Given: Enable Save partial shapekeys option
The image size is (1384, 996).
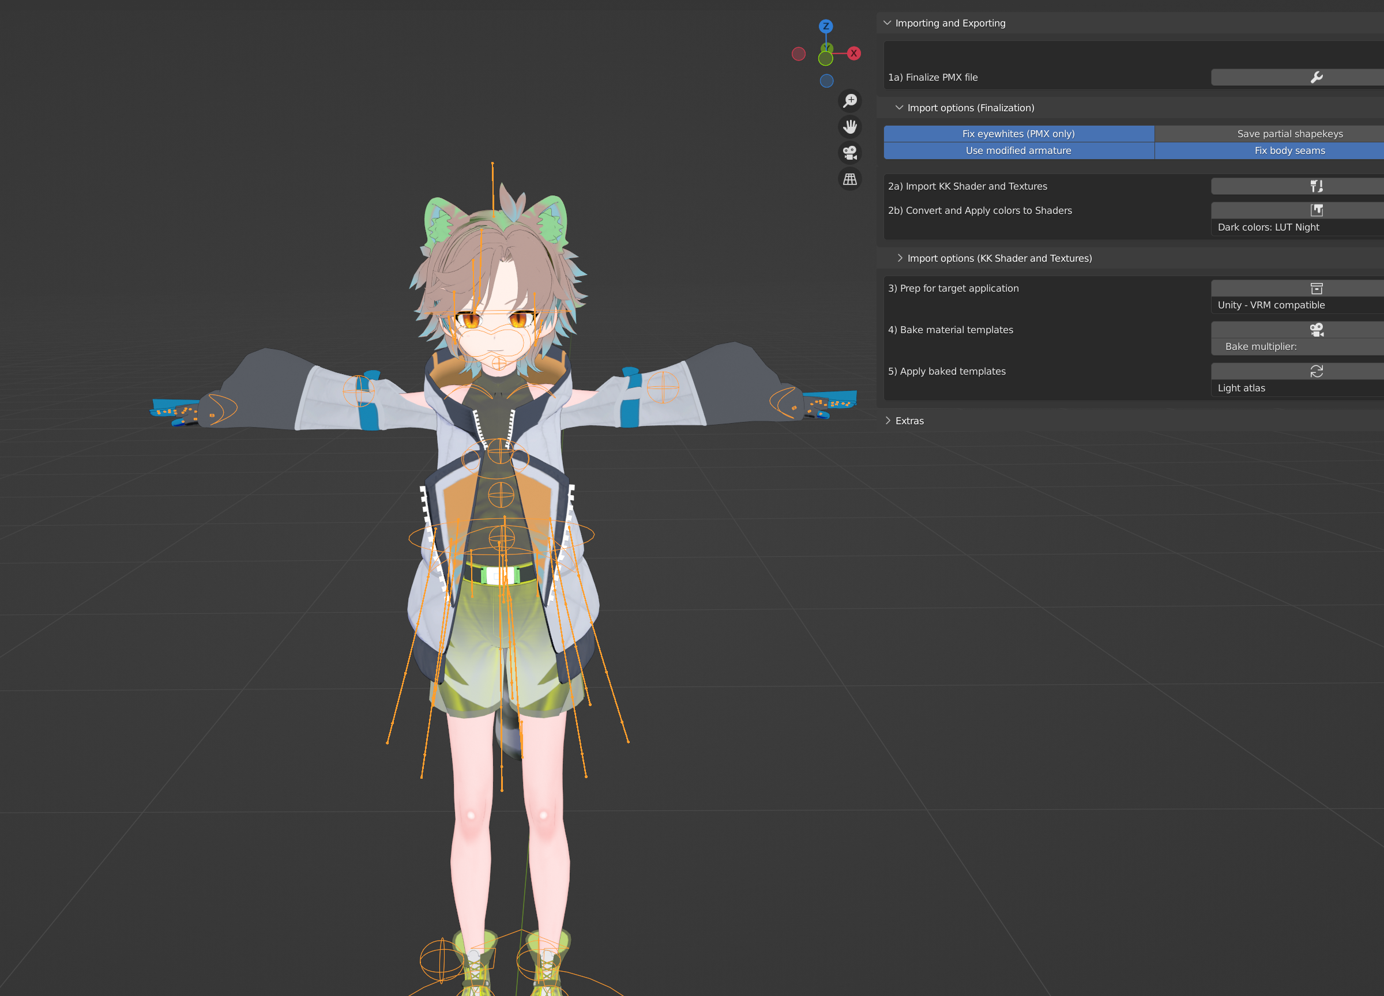Looking at the screenshot, I should click(x=1289, y=134).
